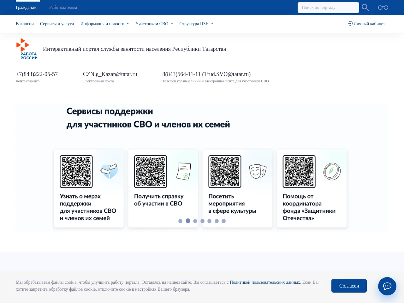
Task: Open Вакансии menu item
Action: (x=25, y=24)
